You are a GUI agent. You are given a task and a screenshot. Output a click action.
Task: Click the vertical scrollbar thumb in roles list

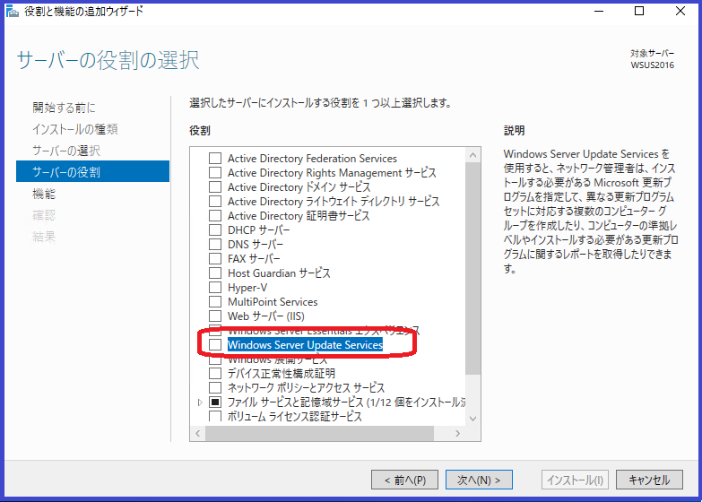tap(472, 269)
